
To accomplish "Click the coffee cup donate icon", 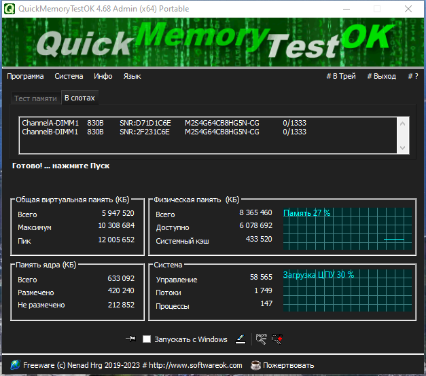I will (x=255, y=365).
